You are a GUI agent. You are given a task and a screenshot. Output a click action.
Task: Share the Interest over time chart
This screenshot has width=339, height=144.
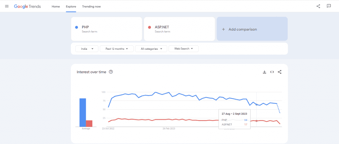pos(279,72)
